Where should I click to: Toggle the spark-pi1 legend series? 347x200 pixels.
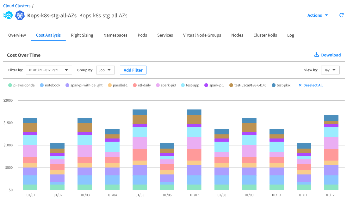[x=214, y=85]
